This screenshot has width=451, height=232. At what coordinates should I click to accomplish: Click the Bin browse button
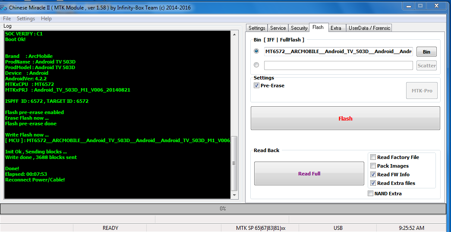pos(426,52)
